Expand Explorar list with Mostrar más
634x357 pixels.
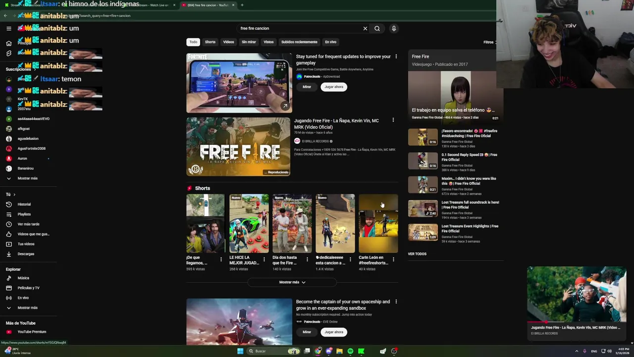click(28, 307)
